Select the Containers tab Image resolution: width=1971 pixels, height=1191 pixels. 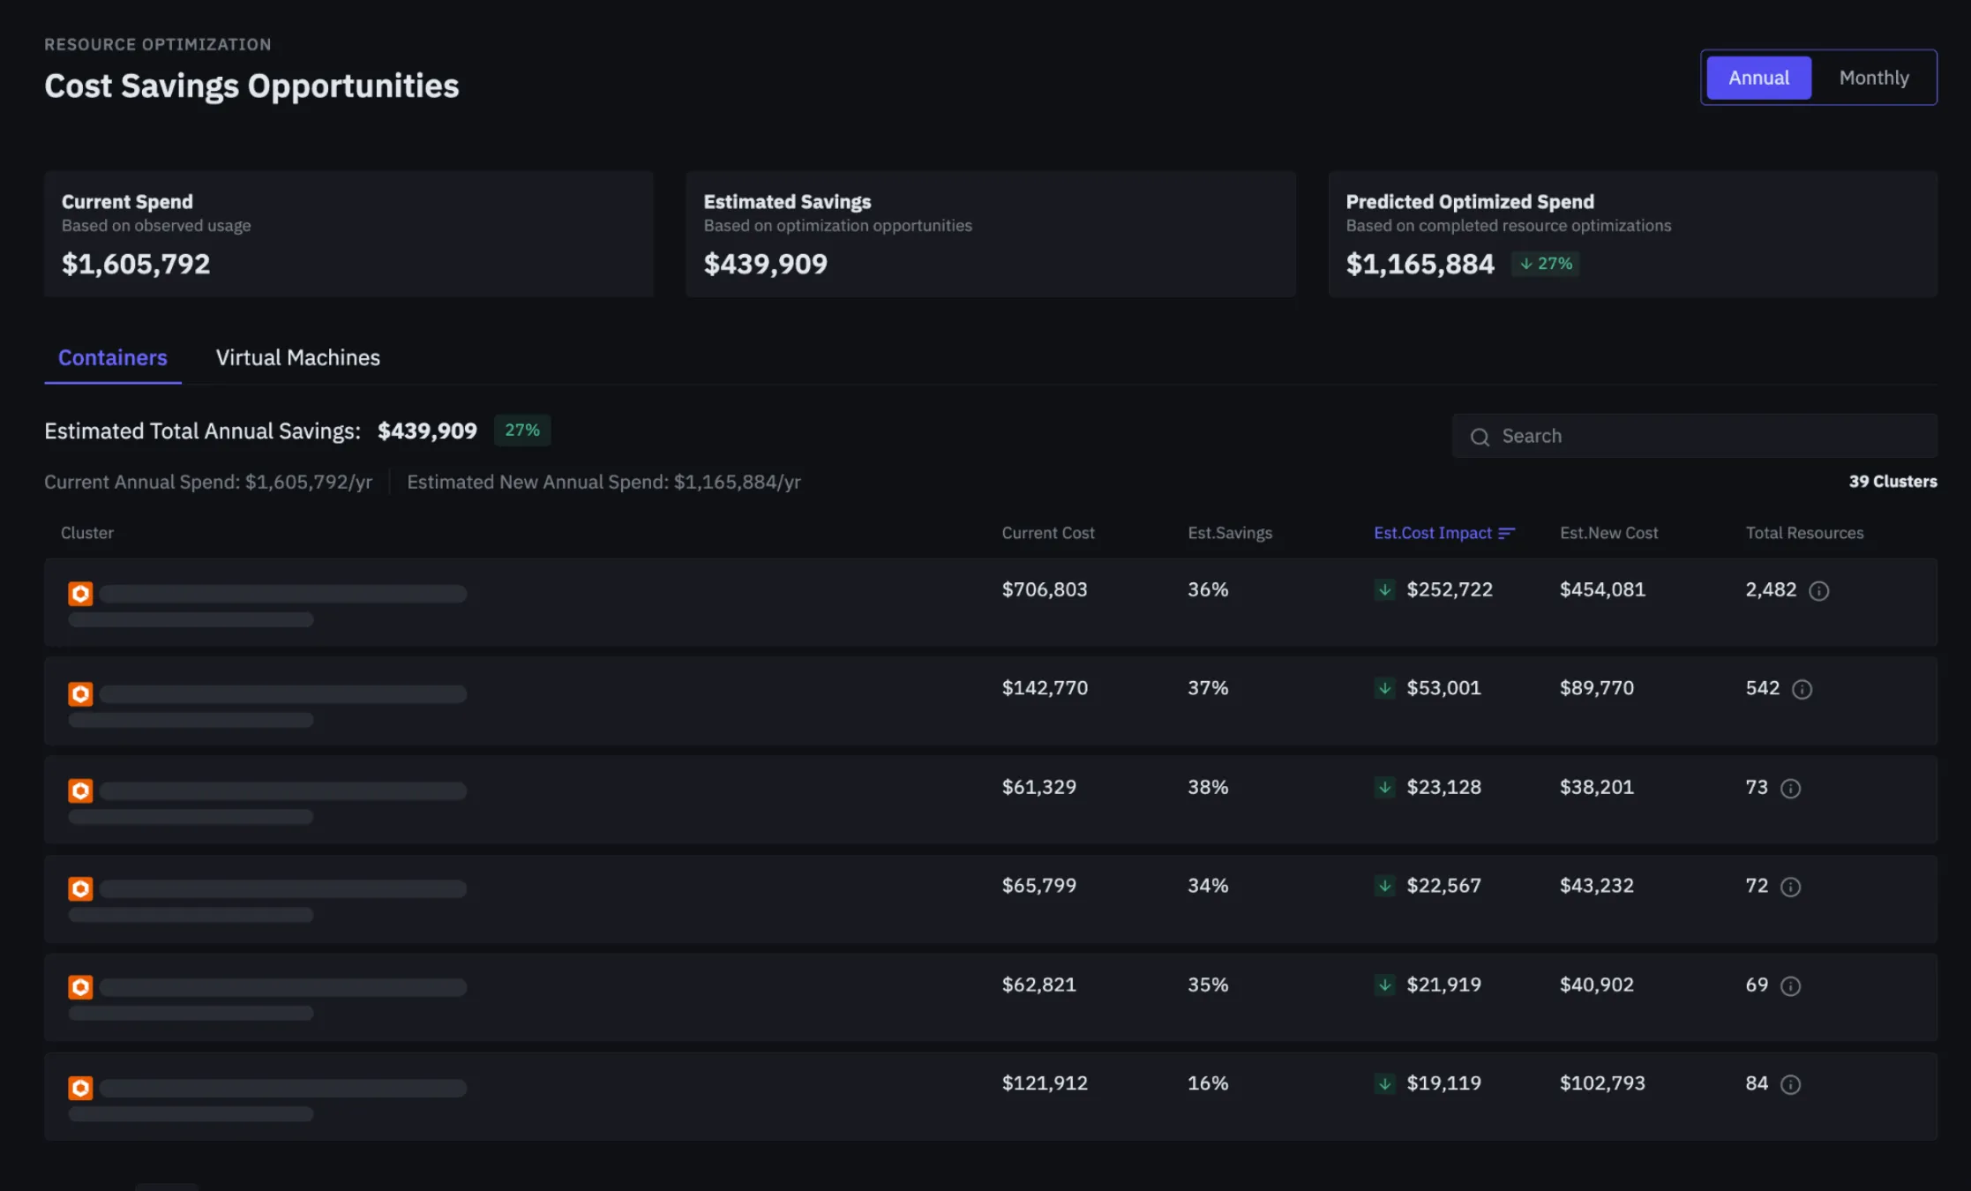112,357
